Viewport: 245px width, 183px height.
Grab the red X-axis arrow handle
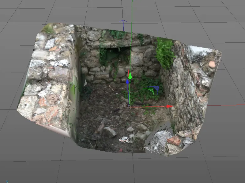coord(170,106)
